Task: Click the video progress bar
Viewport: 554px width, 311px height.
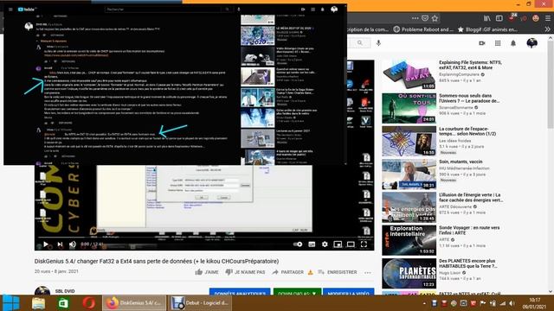Action: [x=204, y=237]
